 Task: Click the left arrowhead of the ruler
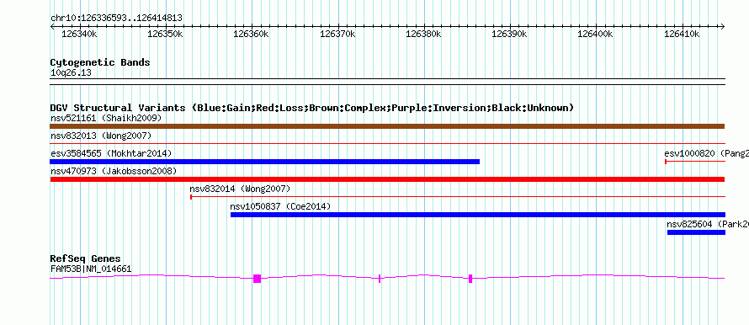tap(52, 27)
